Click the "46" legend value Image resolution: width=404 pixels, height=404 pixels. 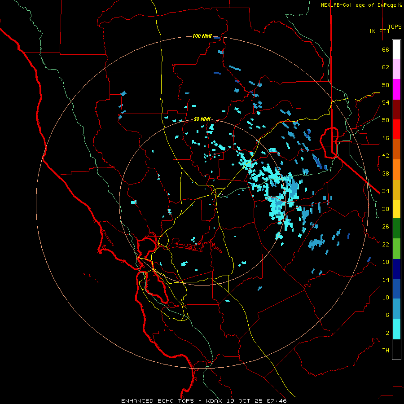[x=386, y=138]
